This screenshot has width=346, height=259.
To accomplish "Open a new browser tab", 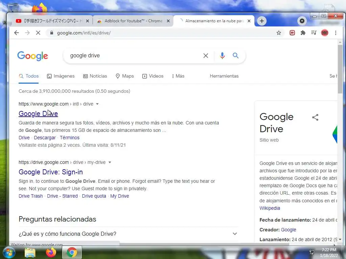I will (x=262, y=21).
